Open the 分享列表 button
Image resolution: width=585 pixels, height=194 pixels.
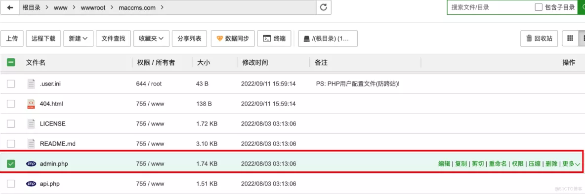(190, 39)
